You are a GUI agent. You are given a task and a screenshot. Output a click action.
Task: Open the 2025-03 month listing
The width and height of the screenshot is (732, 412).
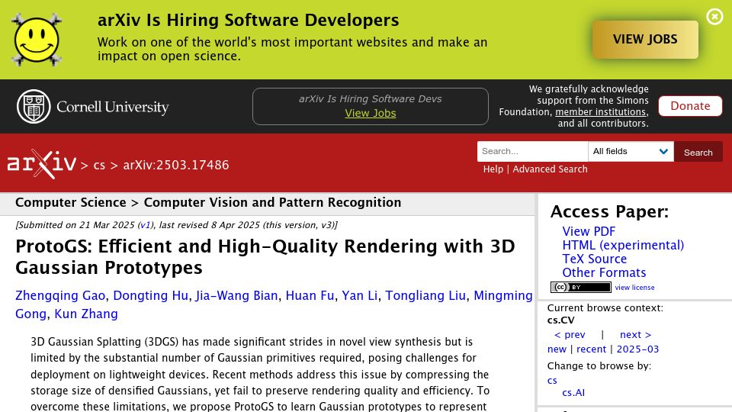pyautogui.click(x=637, y=349)
